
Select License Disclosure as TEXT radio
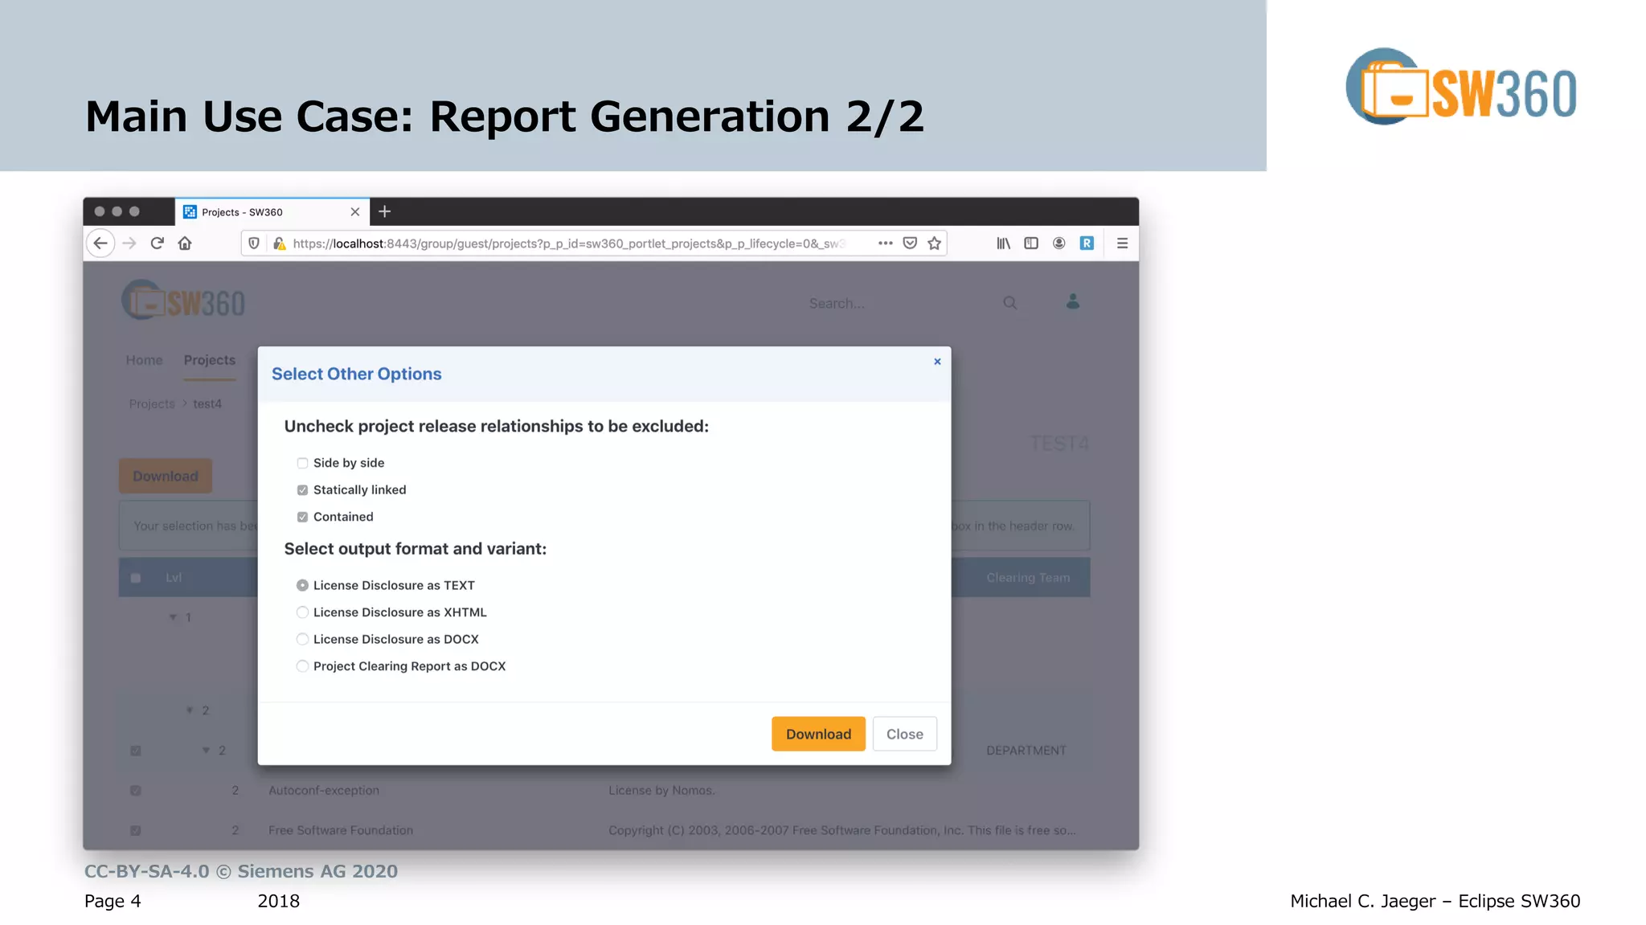(302, 585)
